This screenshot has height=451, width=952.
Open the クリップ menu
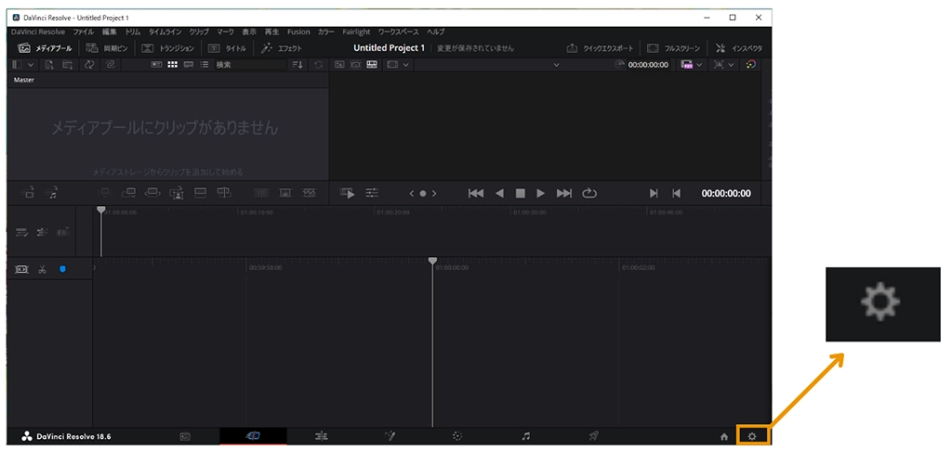point(199,32)
